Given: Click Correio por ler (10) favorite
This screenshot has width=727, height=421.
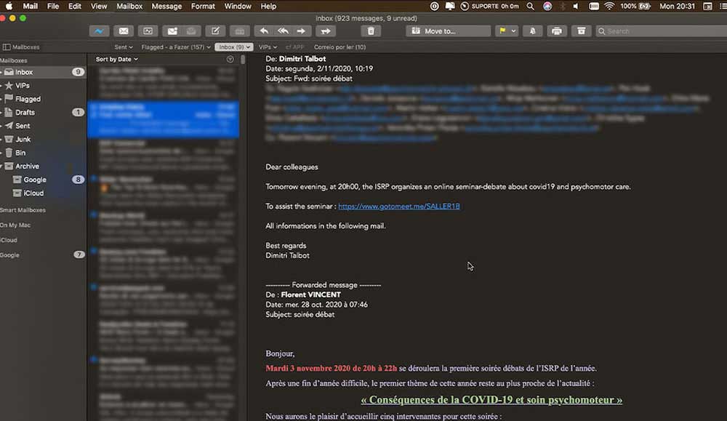Looking at the screenshot, I should pos(340,47).
